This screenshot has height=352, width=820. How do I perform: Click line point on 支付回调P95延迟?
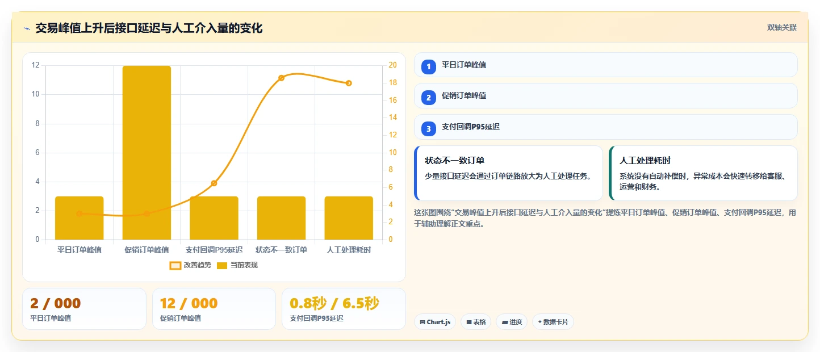pos(214,183)
